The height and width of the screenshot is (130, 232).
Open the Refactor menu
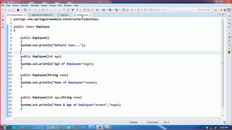pos(25,5)
